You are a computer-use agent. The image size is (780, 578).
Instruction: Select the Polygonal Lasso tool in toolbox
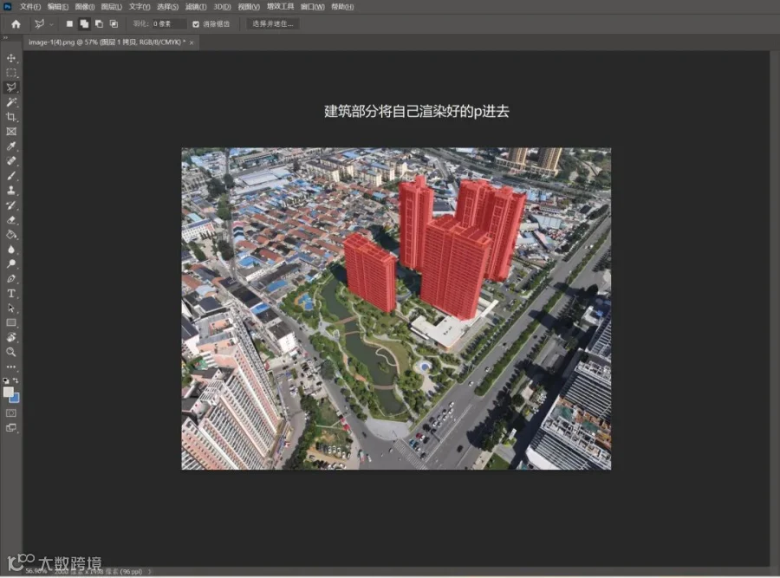click(x=11, y=88)
